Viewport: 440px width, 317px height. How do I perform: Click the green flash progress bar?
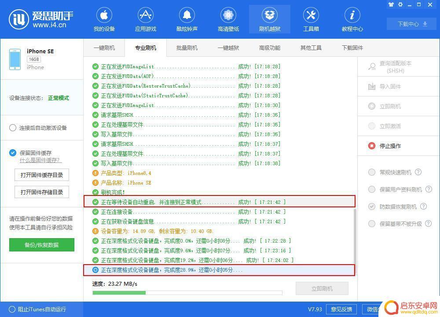click(x=187, y=293)
